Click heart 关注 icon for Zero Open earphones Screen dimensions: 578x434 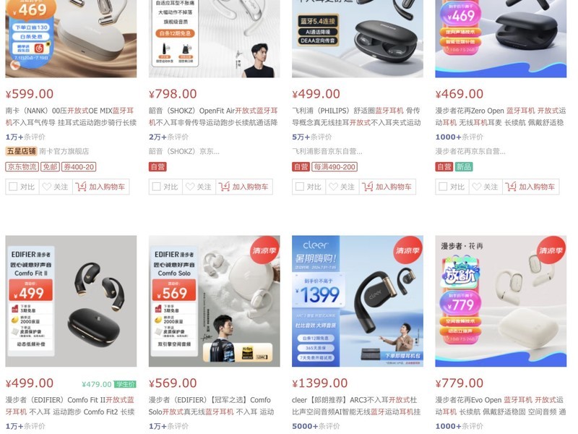click(x=477, y=187)
